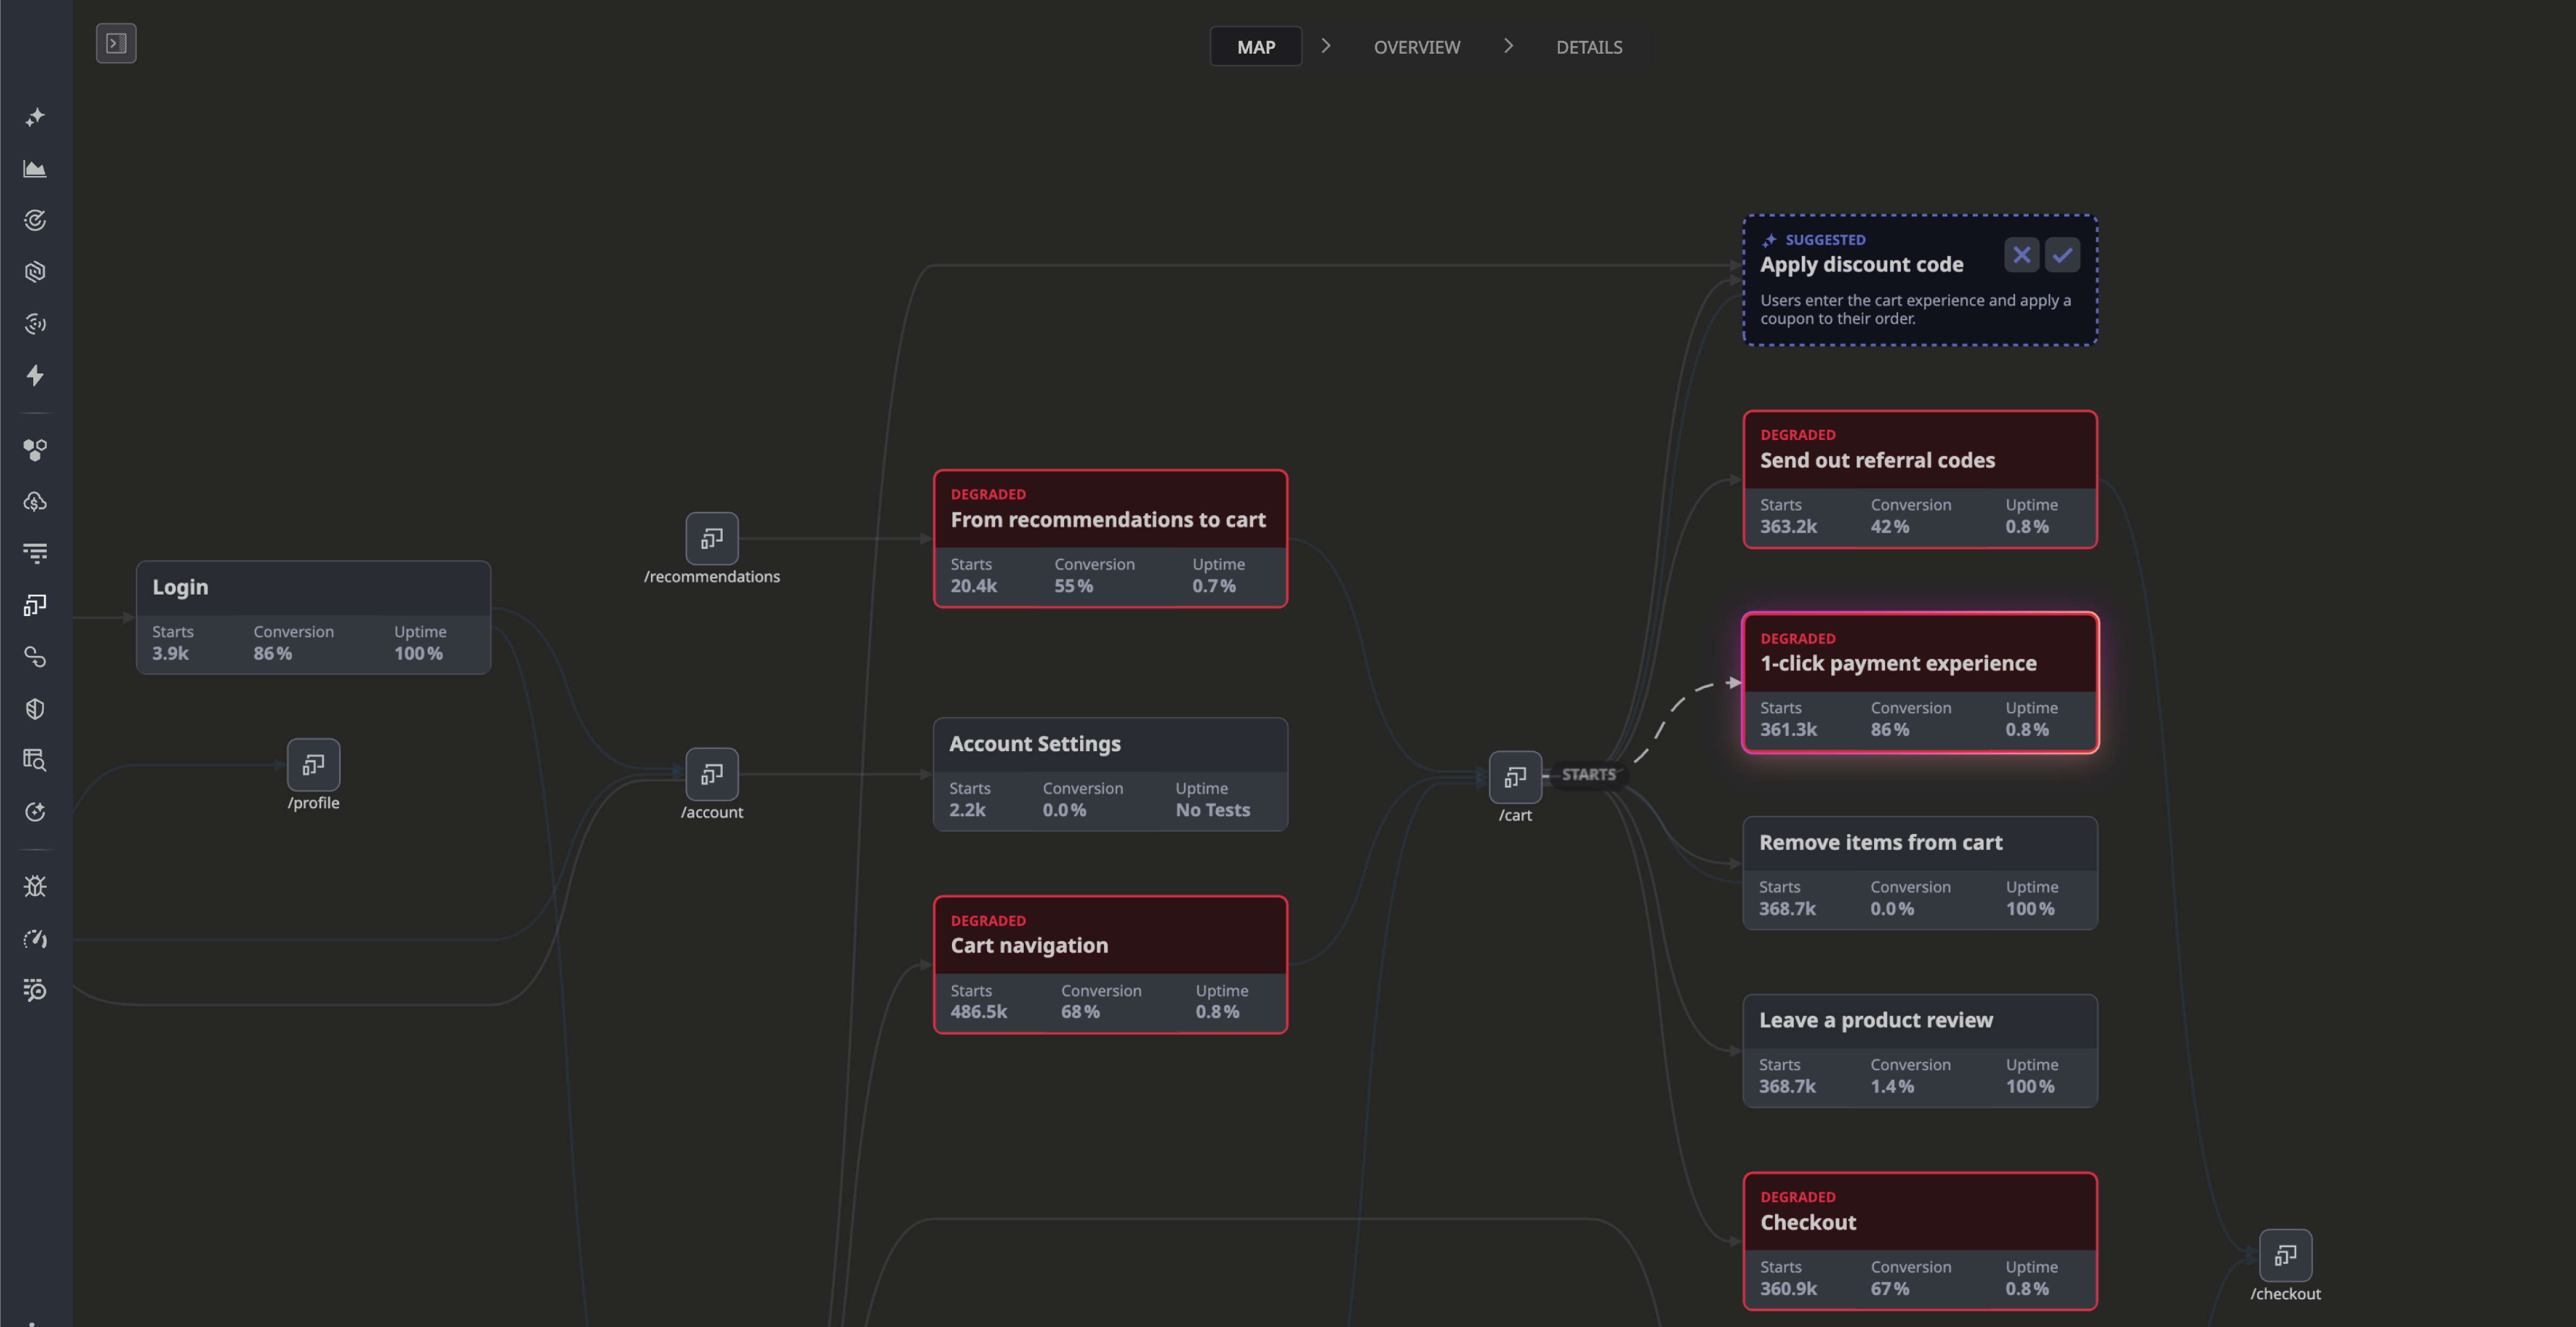Open the degraded Checkout flow card
The height and width of the screenshot is (1327, 2576).
click(1920, 1241)
